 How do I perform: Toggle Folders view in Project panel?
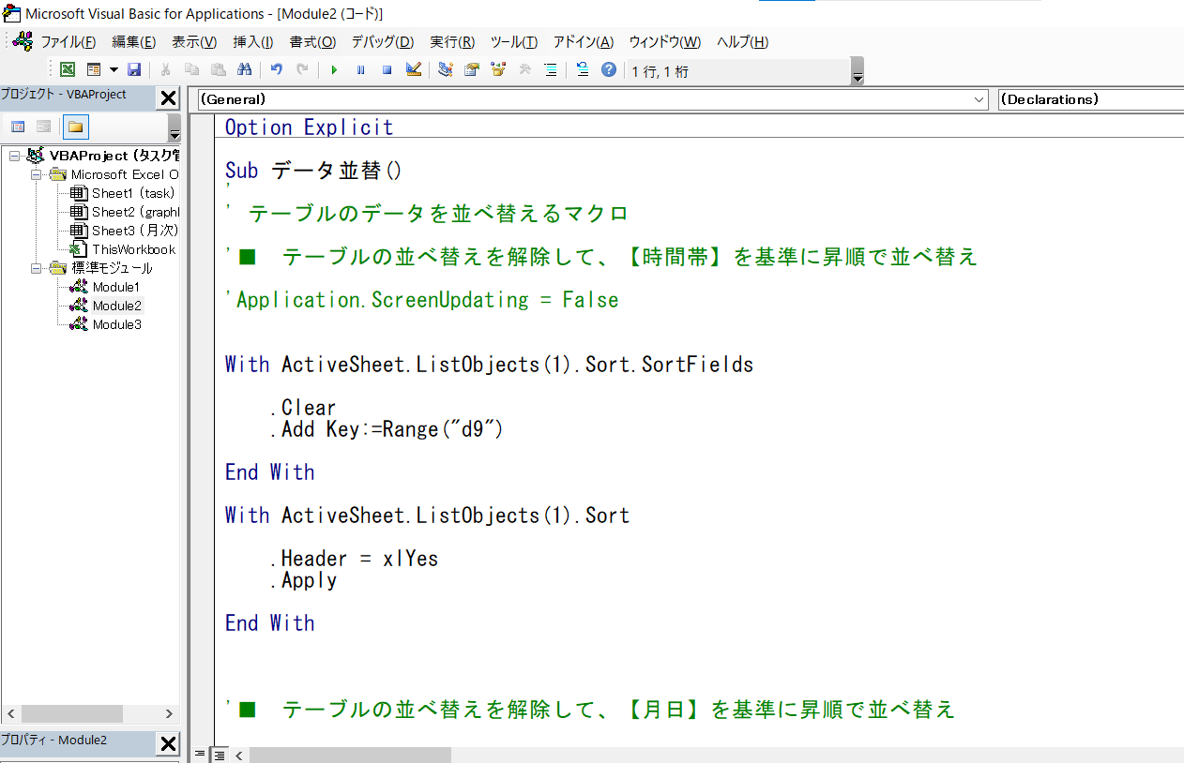(76, 127)
